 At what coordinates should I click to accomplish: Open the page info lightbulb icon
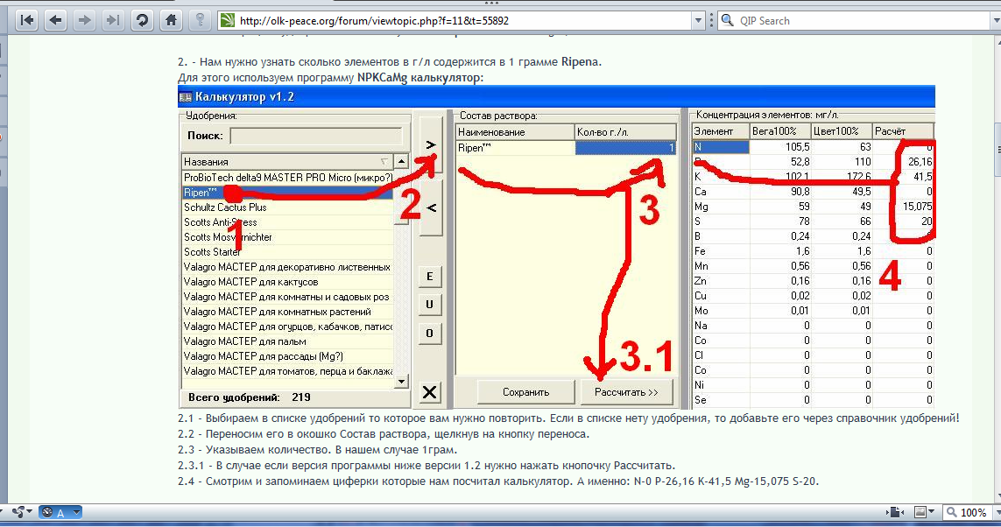(x=200, y=20)
